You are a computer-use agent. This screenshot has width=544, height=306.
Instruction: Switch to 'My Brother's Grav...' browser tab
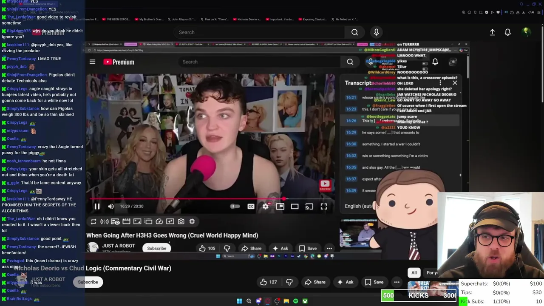pyautogui.click(x=150, y=19)
